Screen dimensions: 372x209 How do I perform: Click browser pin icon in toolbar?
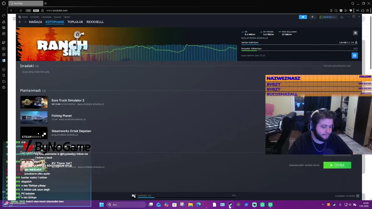[331, 10]
